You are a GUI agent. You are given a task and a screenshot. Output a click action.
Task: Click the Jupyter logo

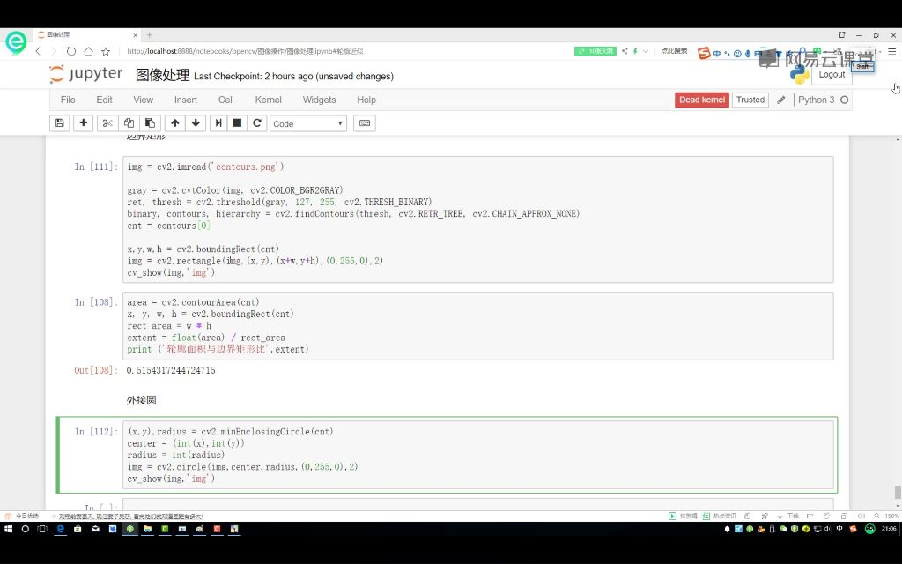86,74
